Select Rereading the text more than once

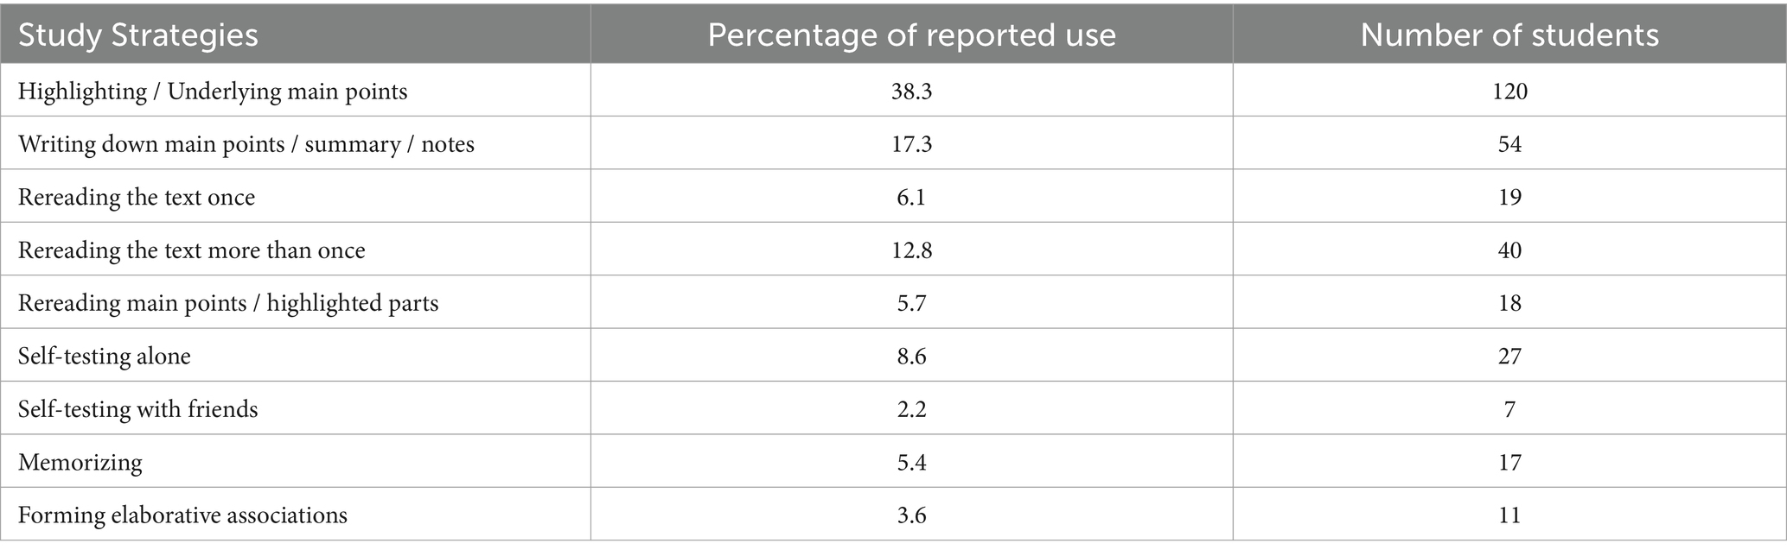click(192, 250)
